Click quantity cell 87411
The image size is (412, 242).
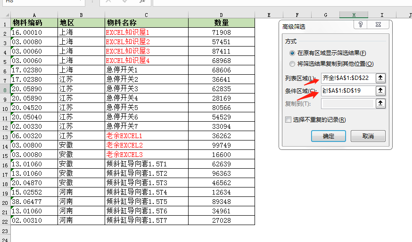(222, 51)
